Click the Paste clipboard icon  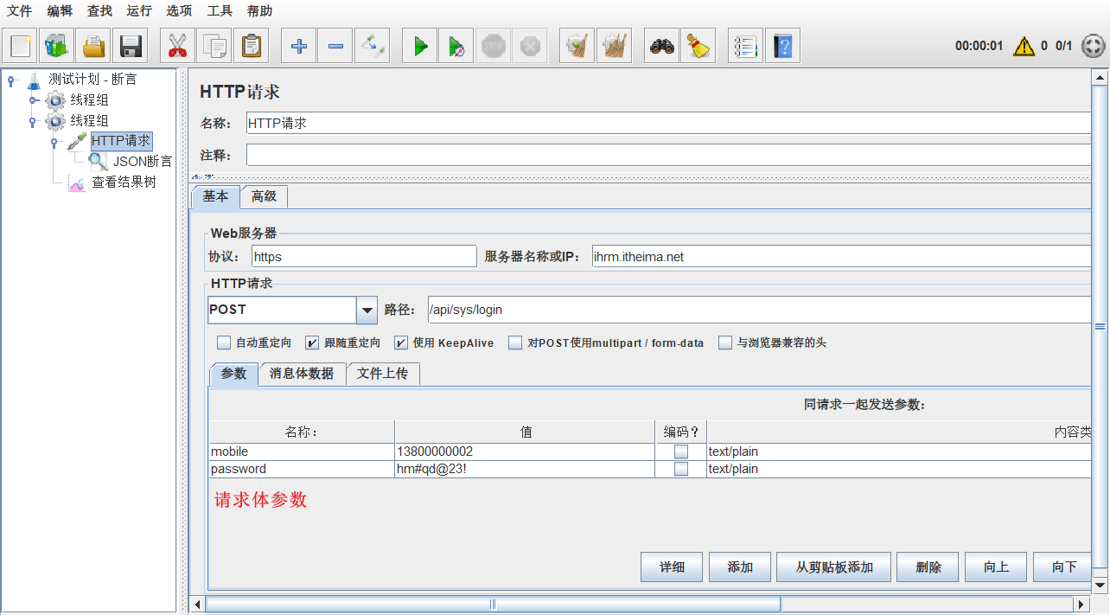tap(251, 45)
